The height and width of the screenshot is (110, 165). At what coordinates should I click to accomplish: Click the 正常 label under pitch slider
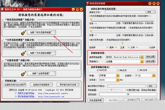(122, 48)
